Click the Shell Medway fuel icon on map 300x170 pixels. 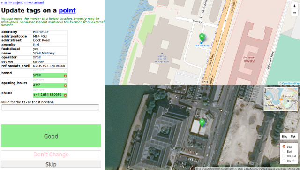[201, 42]
